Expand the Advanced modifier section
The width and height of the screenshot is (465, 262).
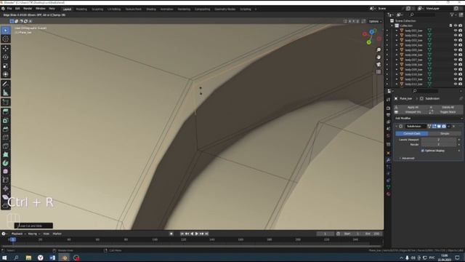(x=407, y=159)
